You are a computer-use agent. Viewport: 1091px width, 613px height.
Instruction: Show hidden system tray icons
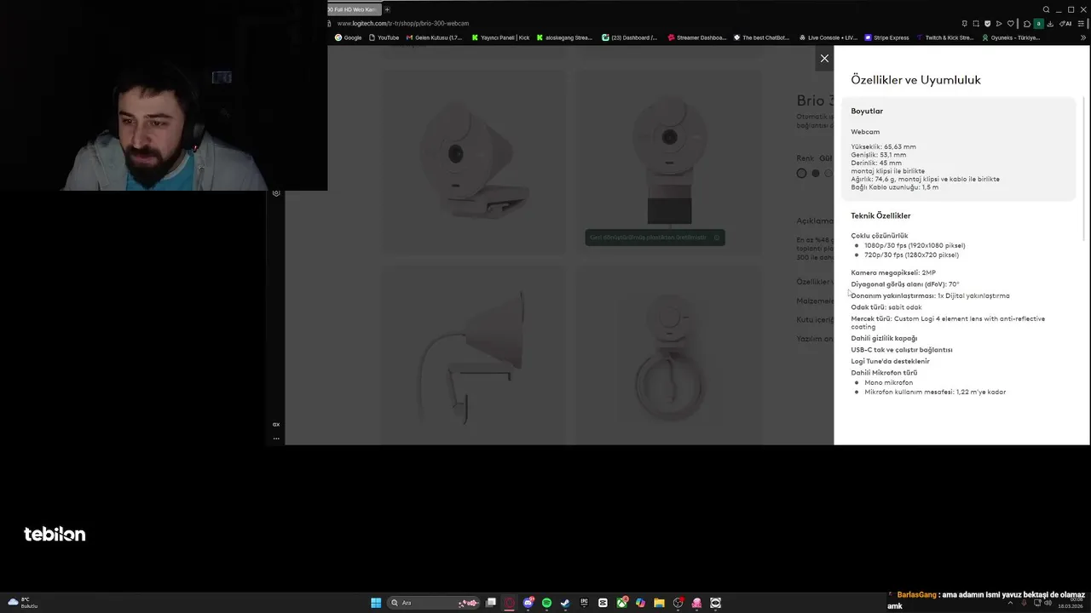1010,602
